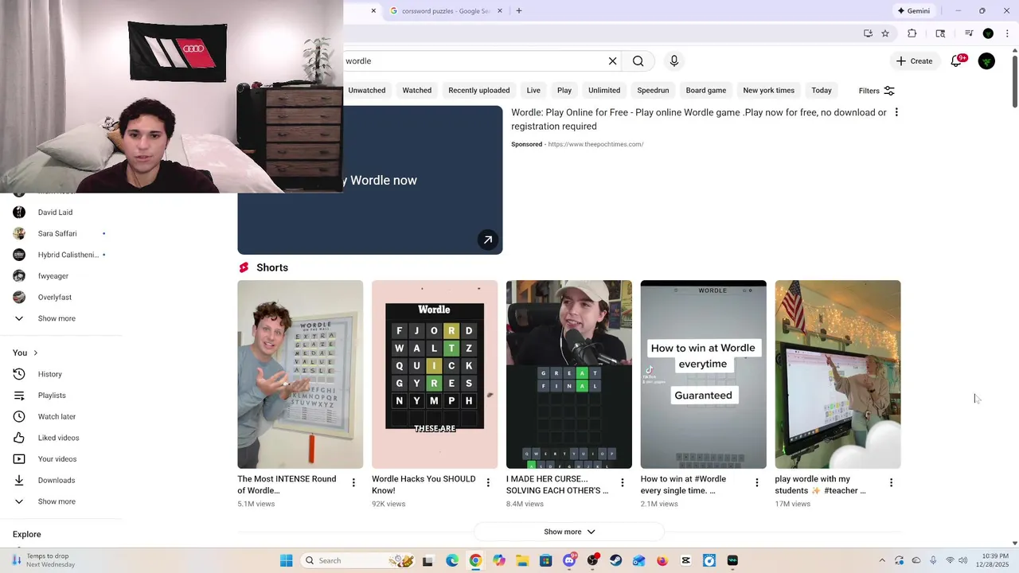This screenshot has height=573, width=1019.
Task: Clear the wordle search text with X
Action: point(612,61)
